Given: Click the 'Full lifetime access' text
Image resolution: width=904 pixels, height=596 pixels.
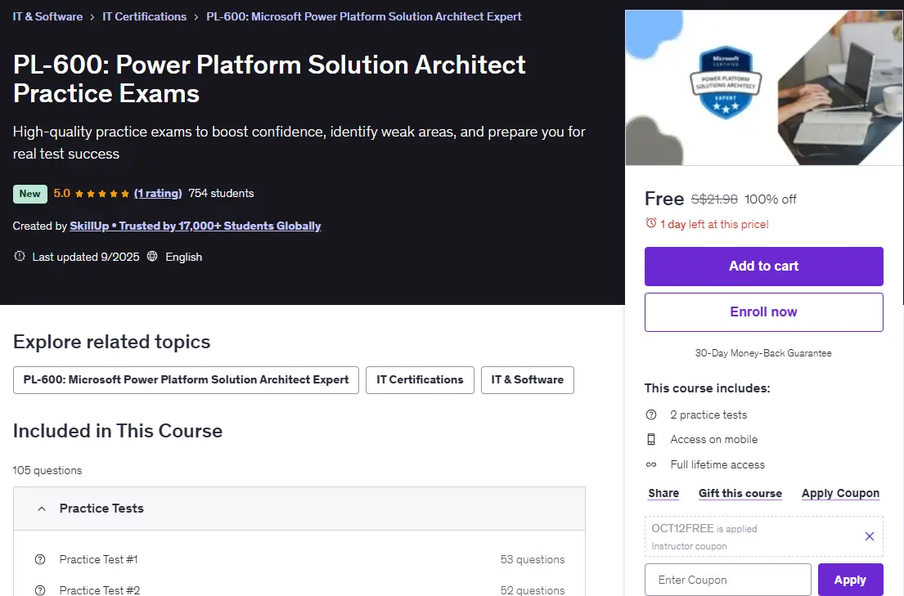Looking at the screenshot, I should (x=717, y=464).
